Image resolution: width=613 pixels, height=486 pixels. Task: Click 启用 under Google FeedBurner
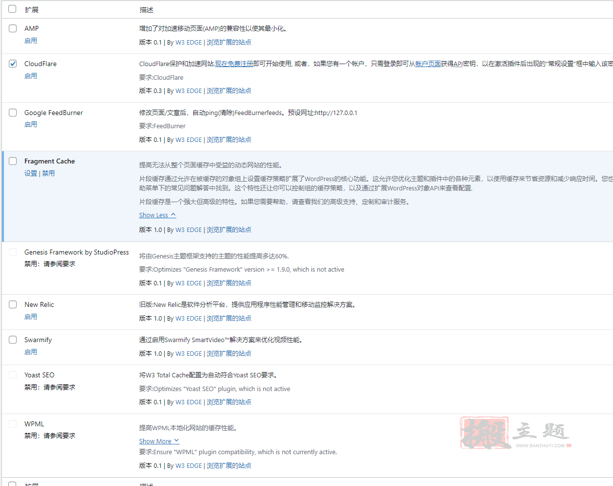coord(31,124)
